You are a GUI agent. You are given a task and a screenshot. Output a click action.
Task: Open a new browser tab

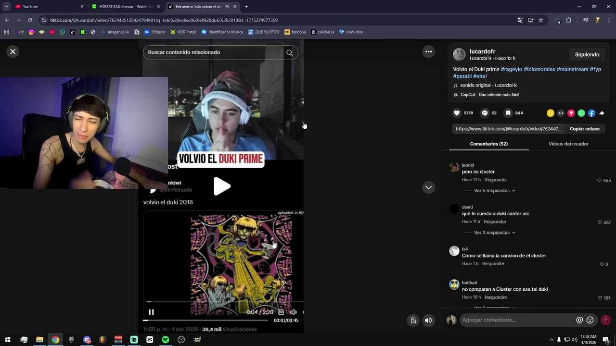point(246,7)
